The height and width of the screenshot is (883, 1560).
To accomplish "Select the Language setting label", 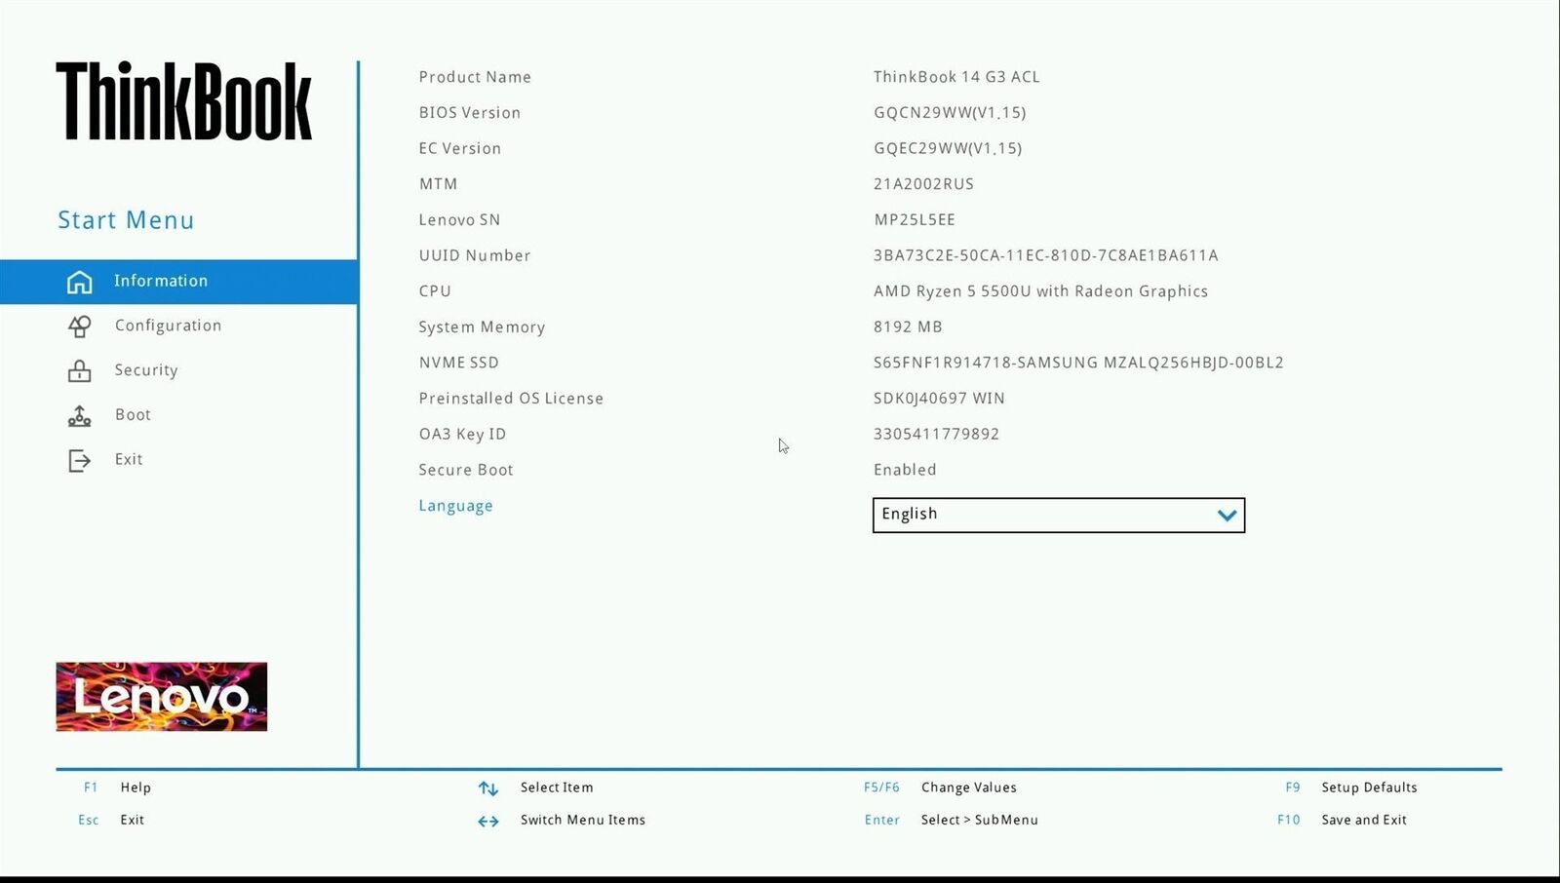I will (455, 506).
